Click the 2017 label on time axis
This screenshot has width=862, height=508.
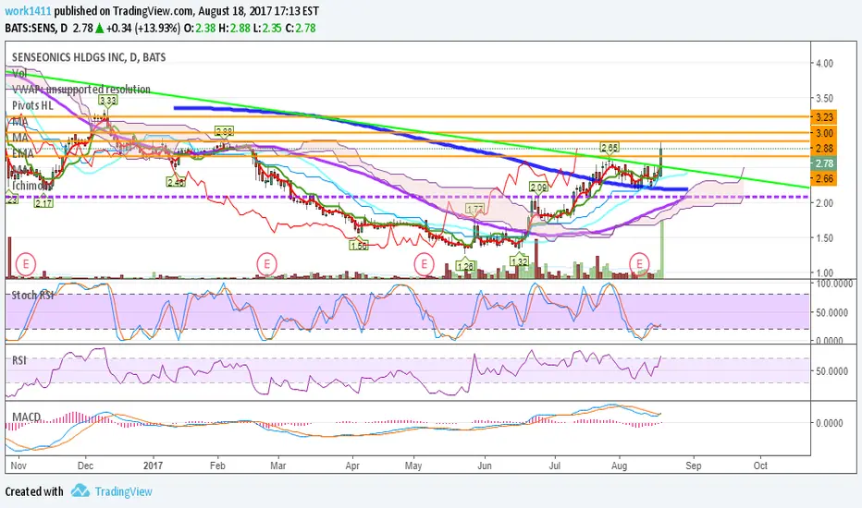point(153,466)
